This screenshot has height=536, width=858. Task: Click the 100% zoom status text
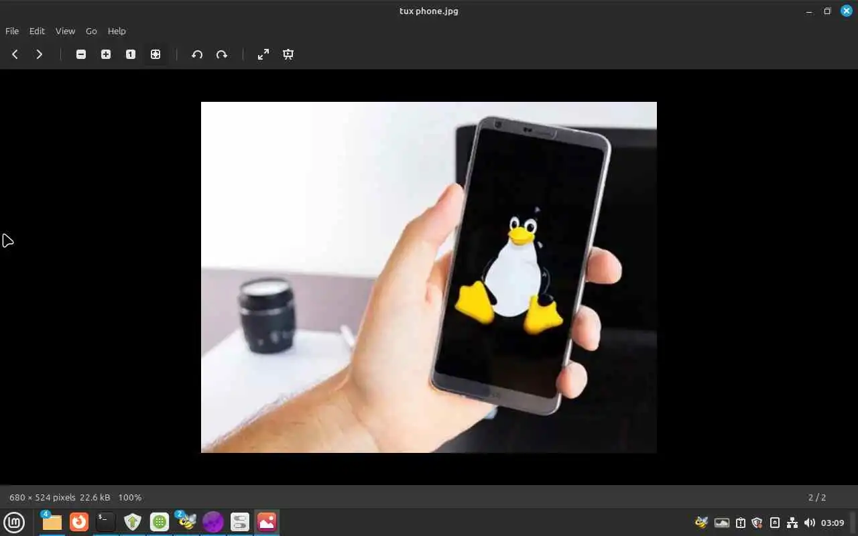click(x=130, y=497)
